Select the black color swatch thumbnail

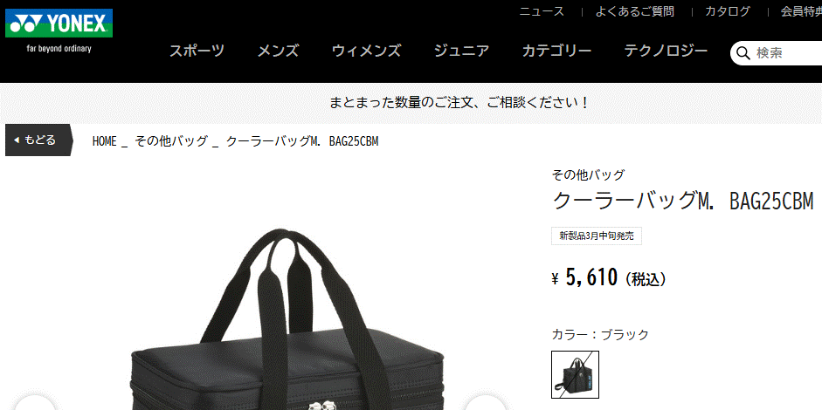click(575, 374)
